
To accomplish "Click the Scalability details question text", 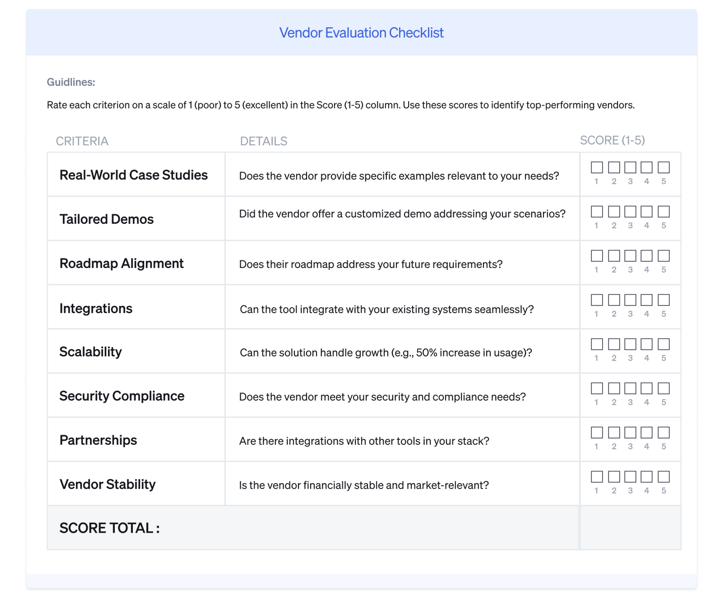I will (386, 352).
